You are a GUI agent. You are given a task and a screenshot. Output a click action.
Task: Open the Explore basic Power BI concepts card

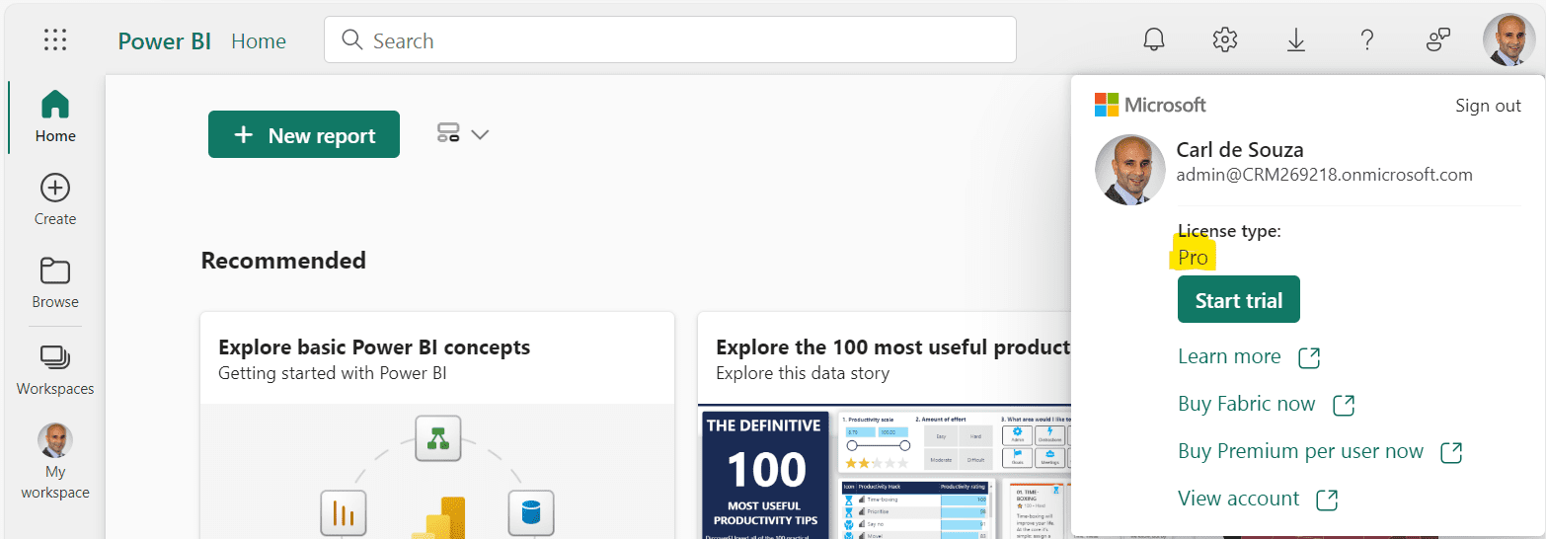coord(437,425)
